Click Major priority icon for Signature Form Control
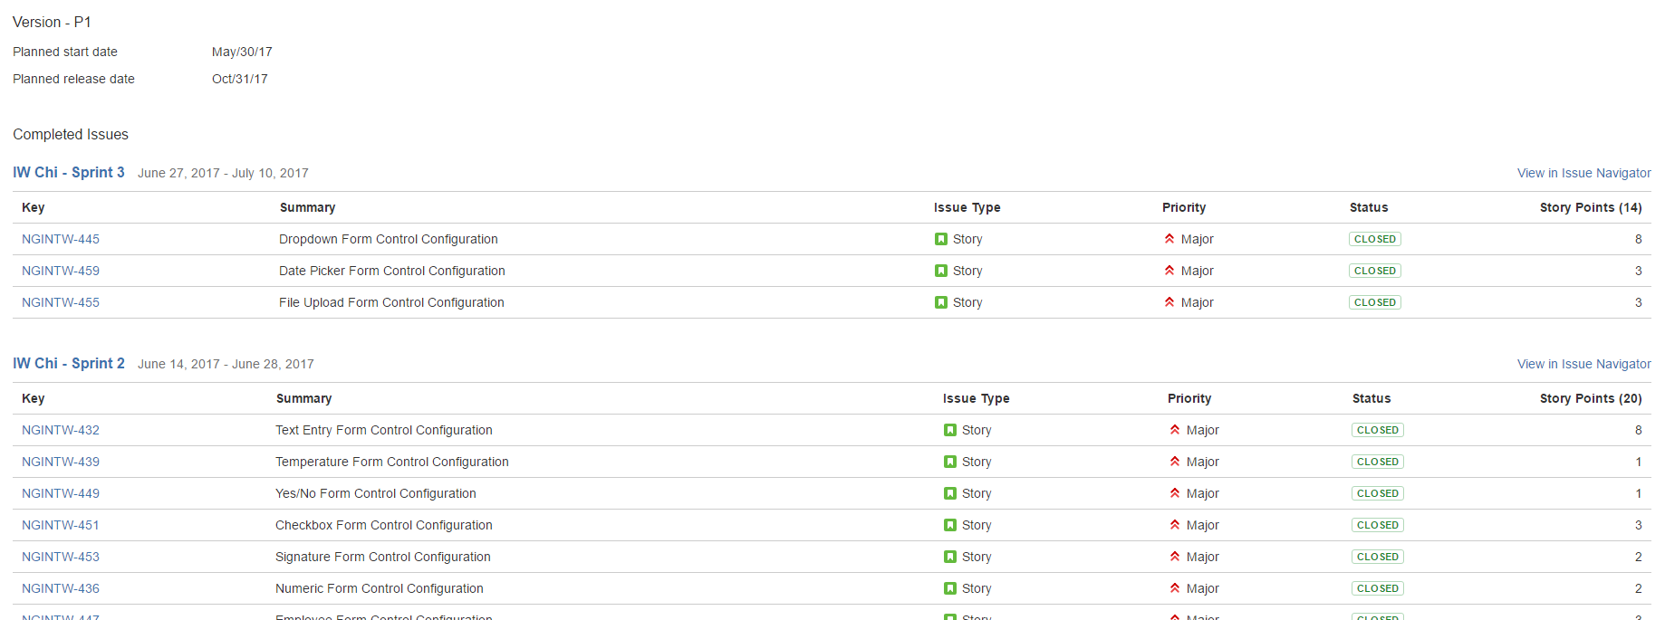Viewport: 1665px width, 620px height. 1175,557
